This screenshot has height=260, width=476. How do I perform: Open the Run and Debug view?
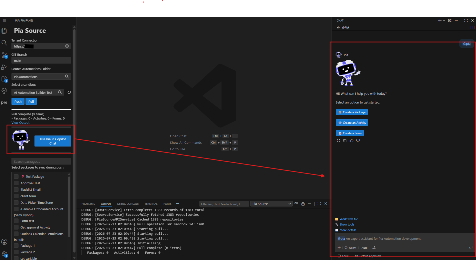tap(4, 67)
